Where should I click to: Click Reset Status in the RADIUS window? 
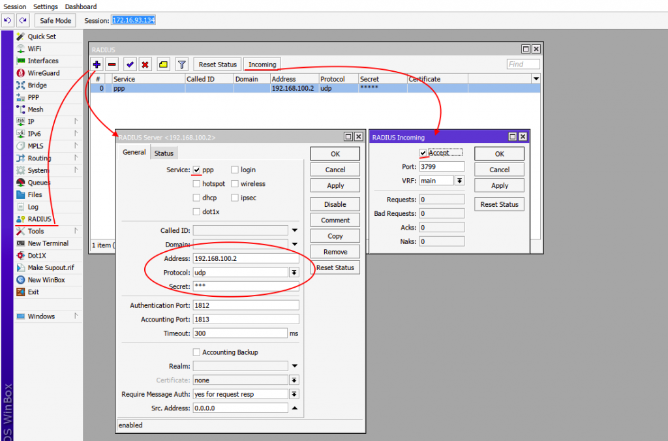[217, 64]
